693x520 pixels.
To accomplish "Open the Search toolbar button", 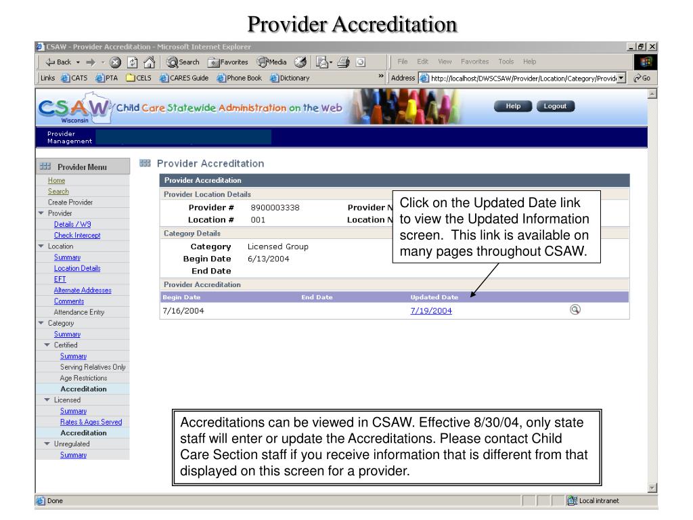I will (x=183, y=62).
